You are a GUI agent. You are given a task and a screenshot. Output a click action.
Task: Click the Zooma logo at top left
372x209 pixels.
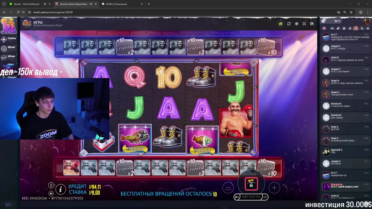point(8,26)
